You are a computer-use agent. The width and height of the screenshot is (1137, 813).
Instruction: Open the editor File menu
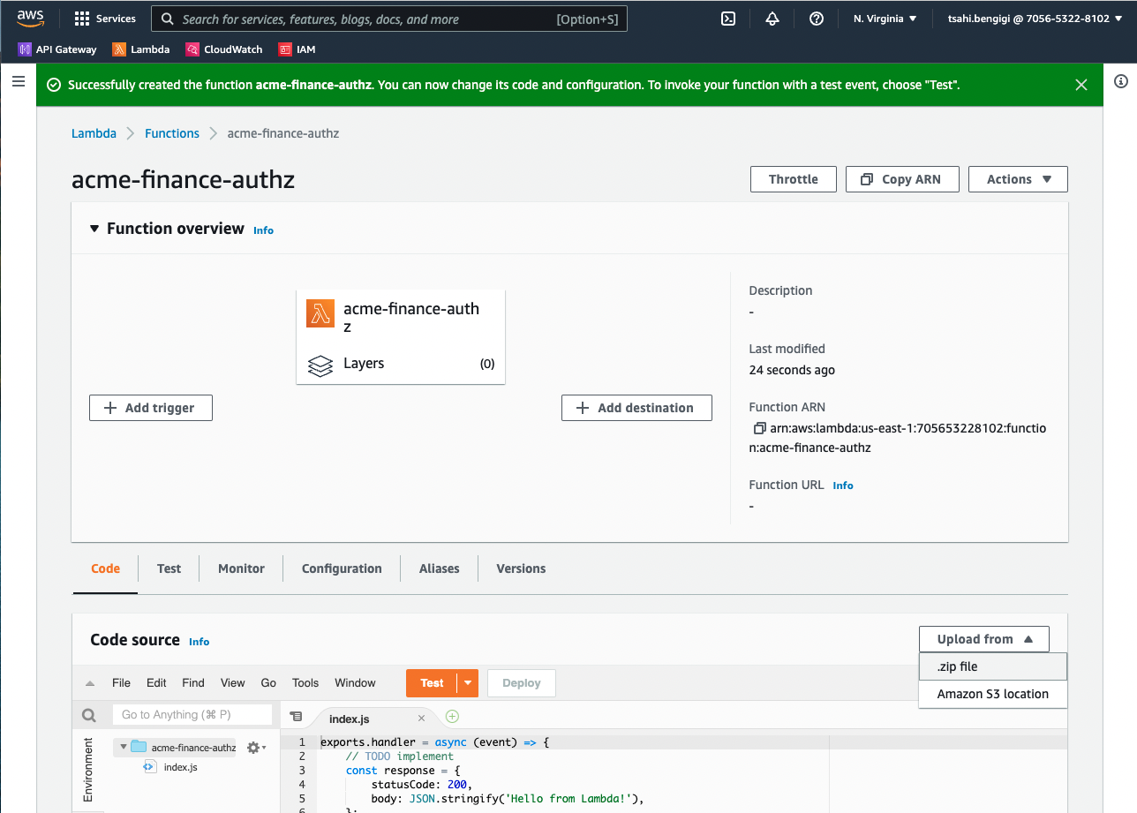[121, 683]
